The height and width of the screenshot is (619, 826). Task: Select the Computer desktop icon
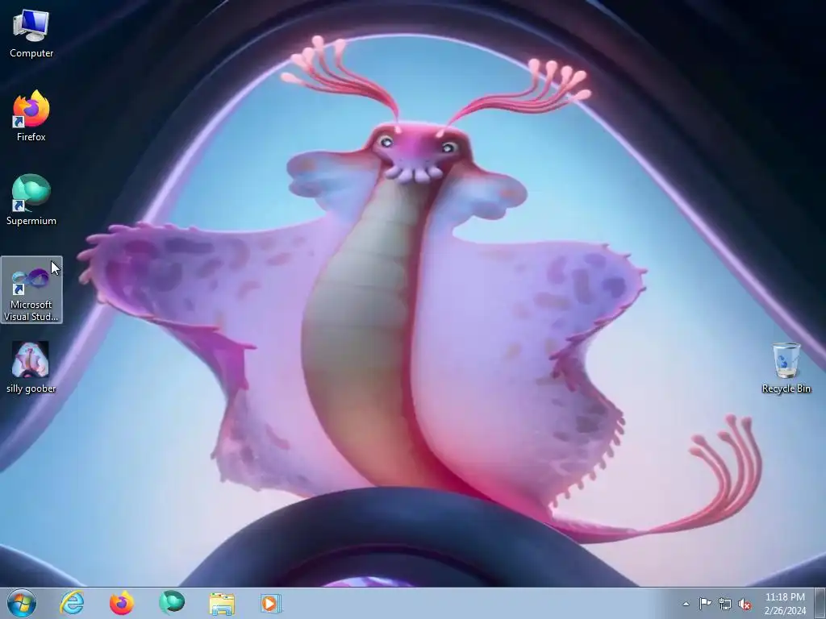[x=31, y=33]
